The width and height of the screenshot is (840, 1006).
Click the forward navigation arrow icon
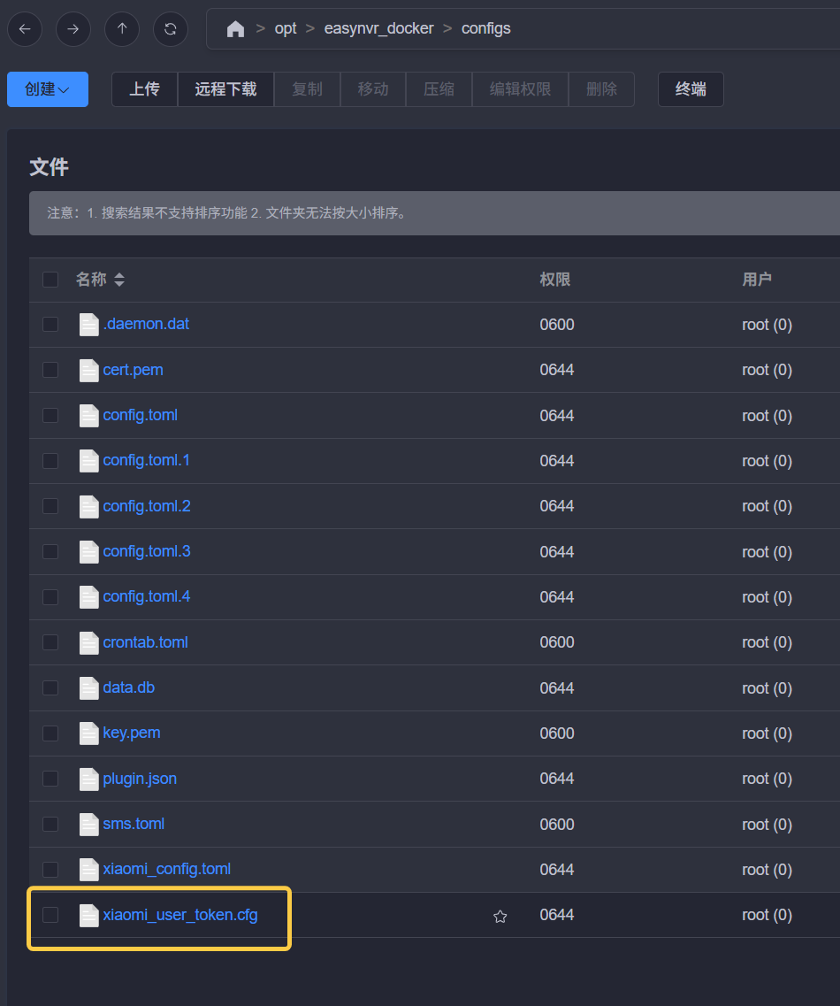[73, 29]
